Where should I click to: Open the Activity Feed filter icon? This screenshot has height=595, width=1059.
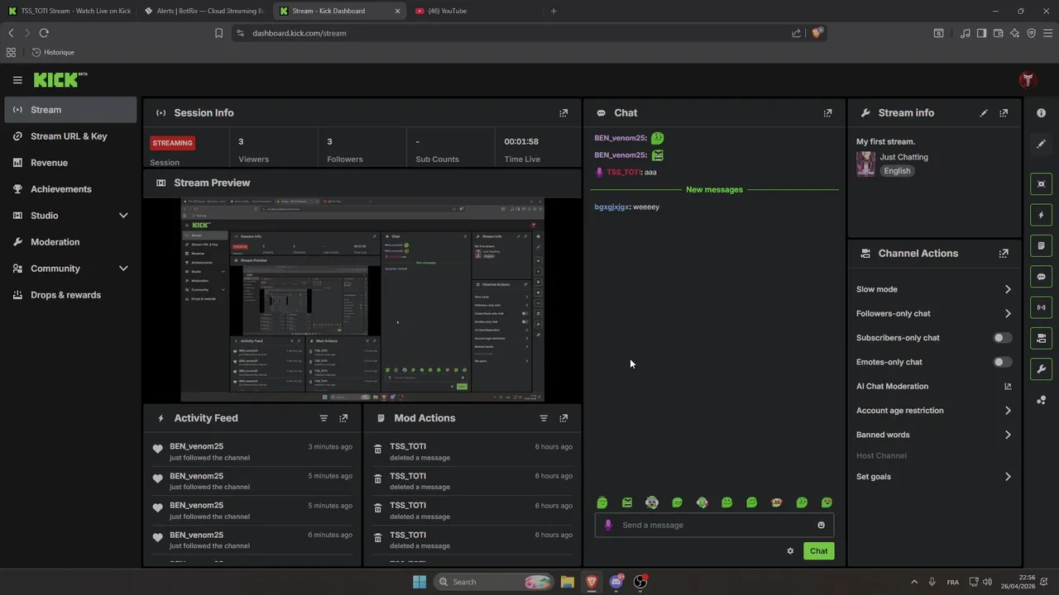pyautogui.click(x=323, y=418)
